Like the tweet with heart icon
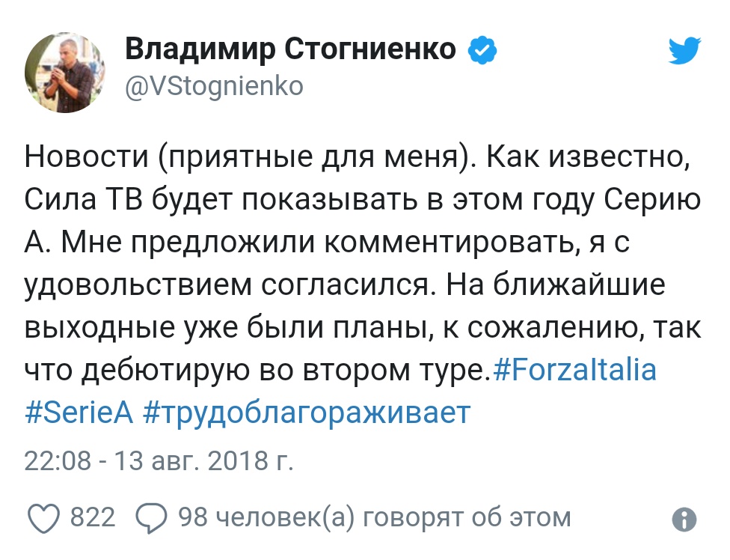This screenshot has width=730, height=560. (44, 518)
